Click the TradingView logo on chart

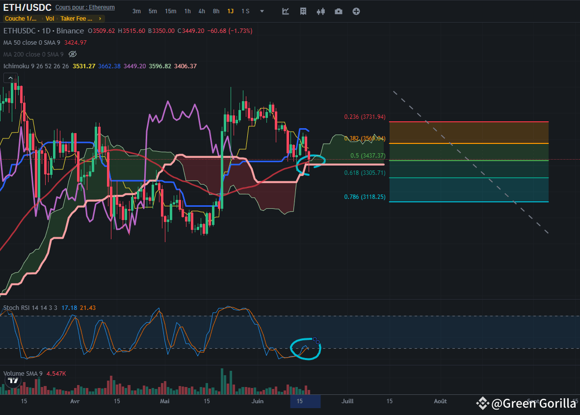[x=13, y=381]
